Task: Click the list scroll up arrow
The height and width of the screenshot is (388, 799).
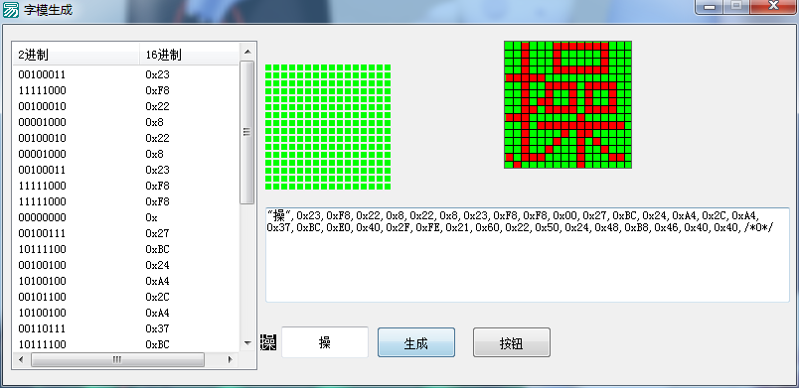Action: coord(247,52)
